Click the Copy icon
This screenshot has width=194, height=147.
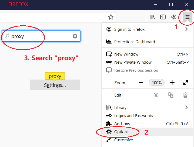(170, 95)
